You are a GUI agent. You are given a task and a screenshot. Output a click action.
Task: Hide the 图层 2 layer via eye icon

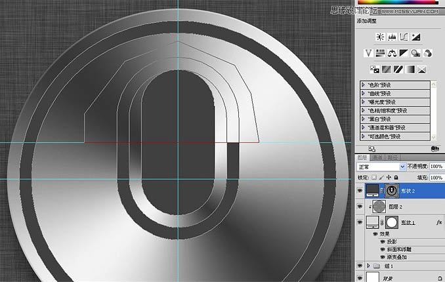tap(360, 207)
